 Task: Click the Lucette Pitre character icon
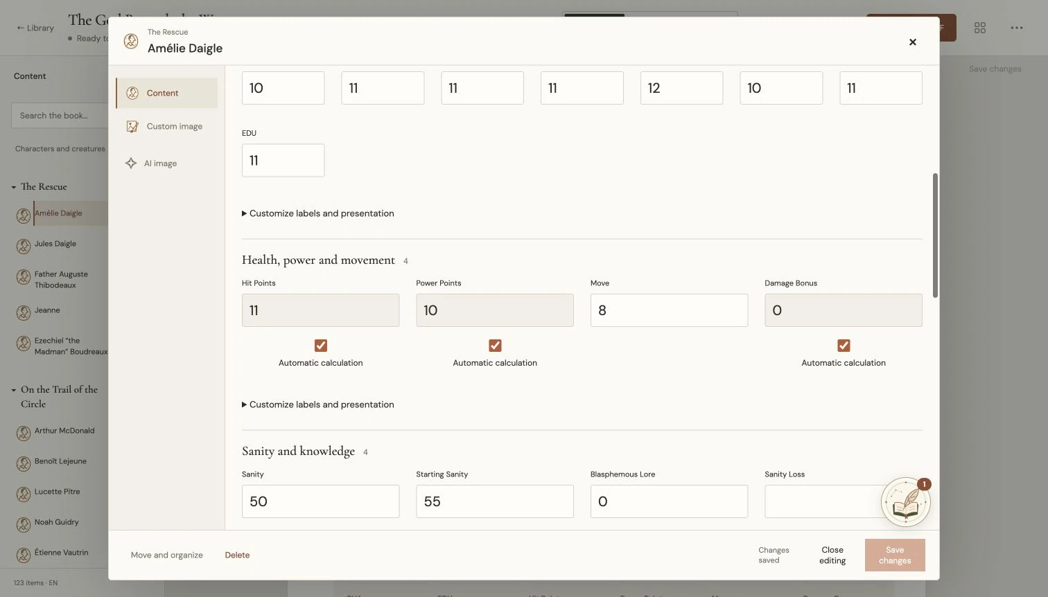pyautogui.click(x=24, y=494)
